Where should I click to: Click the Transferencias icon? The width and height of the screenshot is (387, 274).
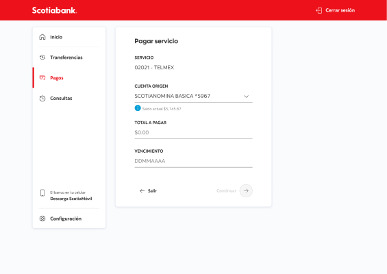pos(42,58)
